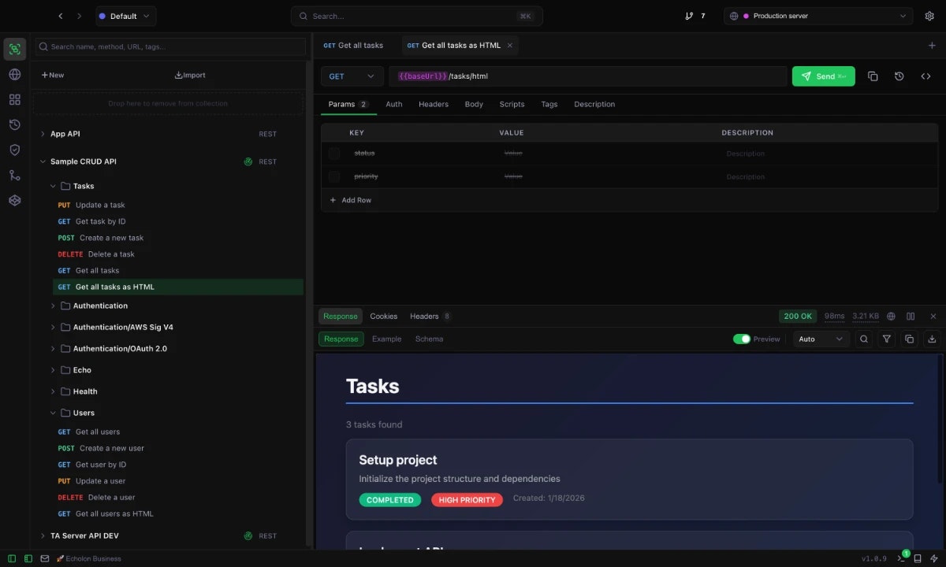
Task: Click the Send button
Action: [823, 76]
